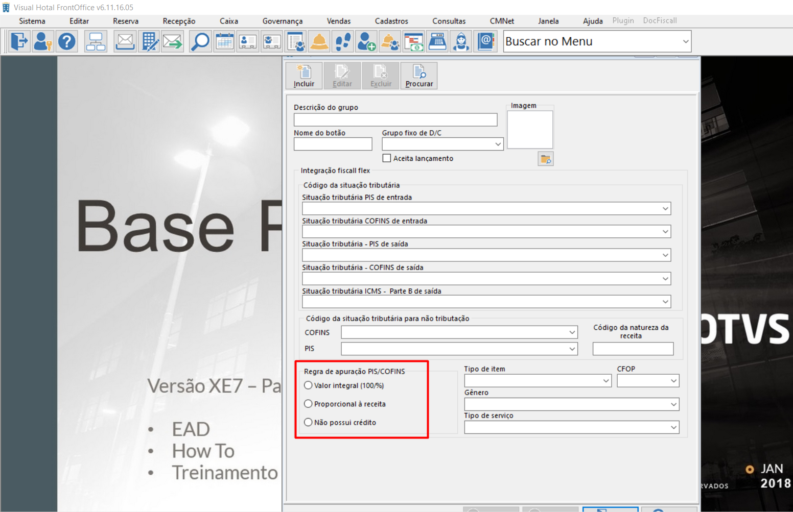The height and width of the screenshot is (512, 793).
Task: Click the Excluir button
Action: pyautogui.click(x=381, y=76)
